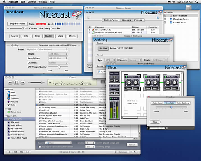Select the Shoutcast Server radio option
This screenshot has height=161, width=201.
pos(165,19)
